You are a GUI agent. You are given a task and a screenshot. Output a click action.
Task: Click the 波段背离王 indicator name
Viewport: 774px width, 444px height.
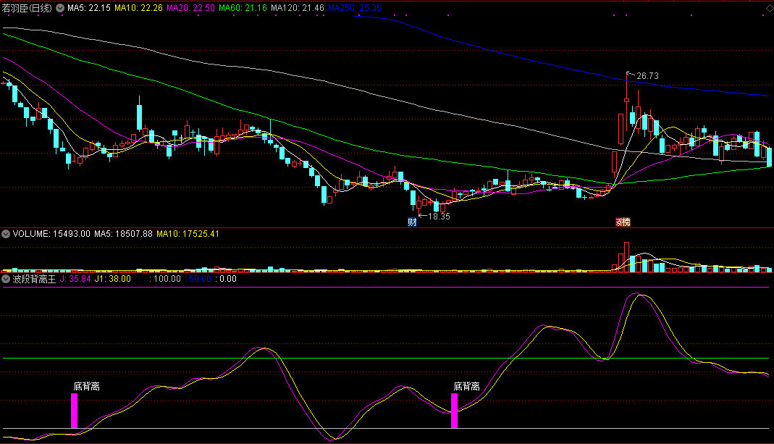click(34, 279)
